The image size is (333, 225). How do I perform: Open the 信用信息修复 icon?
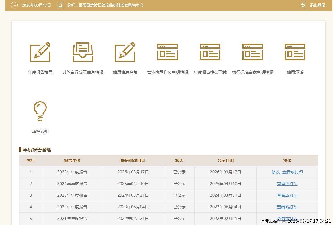(125, 52)
